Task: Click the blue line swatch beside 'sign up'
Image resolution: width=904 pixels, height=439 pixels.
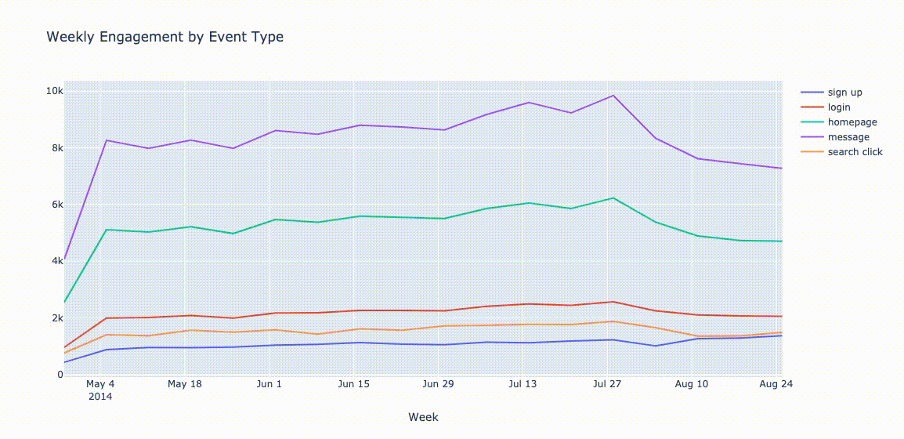Action: [x=813, y=93]
